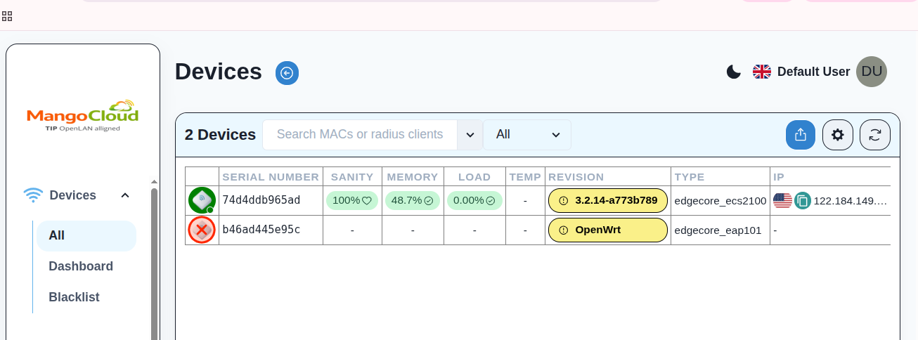Image resolution: width=918 pixels, height=340 pixels.
Task: Go to Dashboard in the sidebar
Action: [x=81, y=266]
